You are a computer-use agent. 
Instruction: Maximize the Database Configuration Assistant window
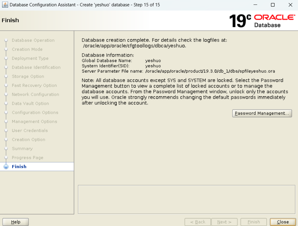[x=273, y=5]
